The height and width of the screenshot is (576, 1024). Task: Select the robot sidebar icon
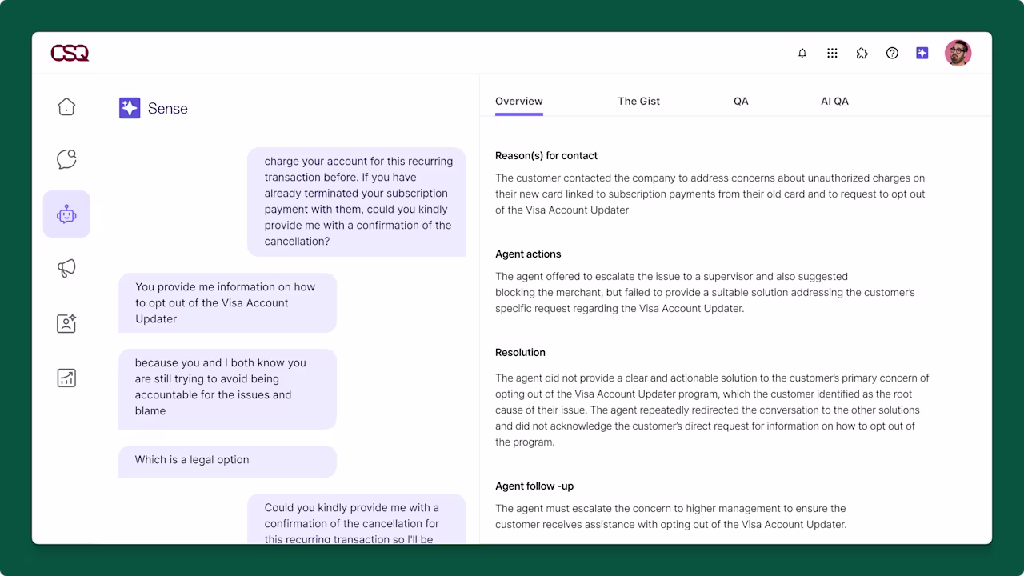click(x=66, y=214)
